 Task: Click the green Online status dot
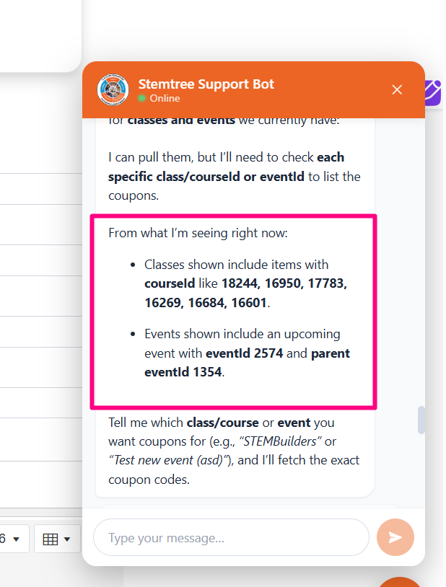pos(141,99)
